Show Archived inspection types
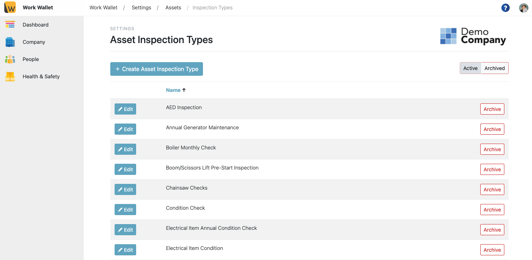Viewport: 532px width, 260px height. click(x=494, y=68)
